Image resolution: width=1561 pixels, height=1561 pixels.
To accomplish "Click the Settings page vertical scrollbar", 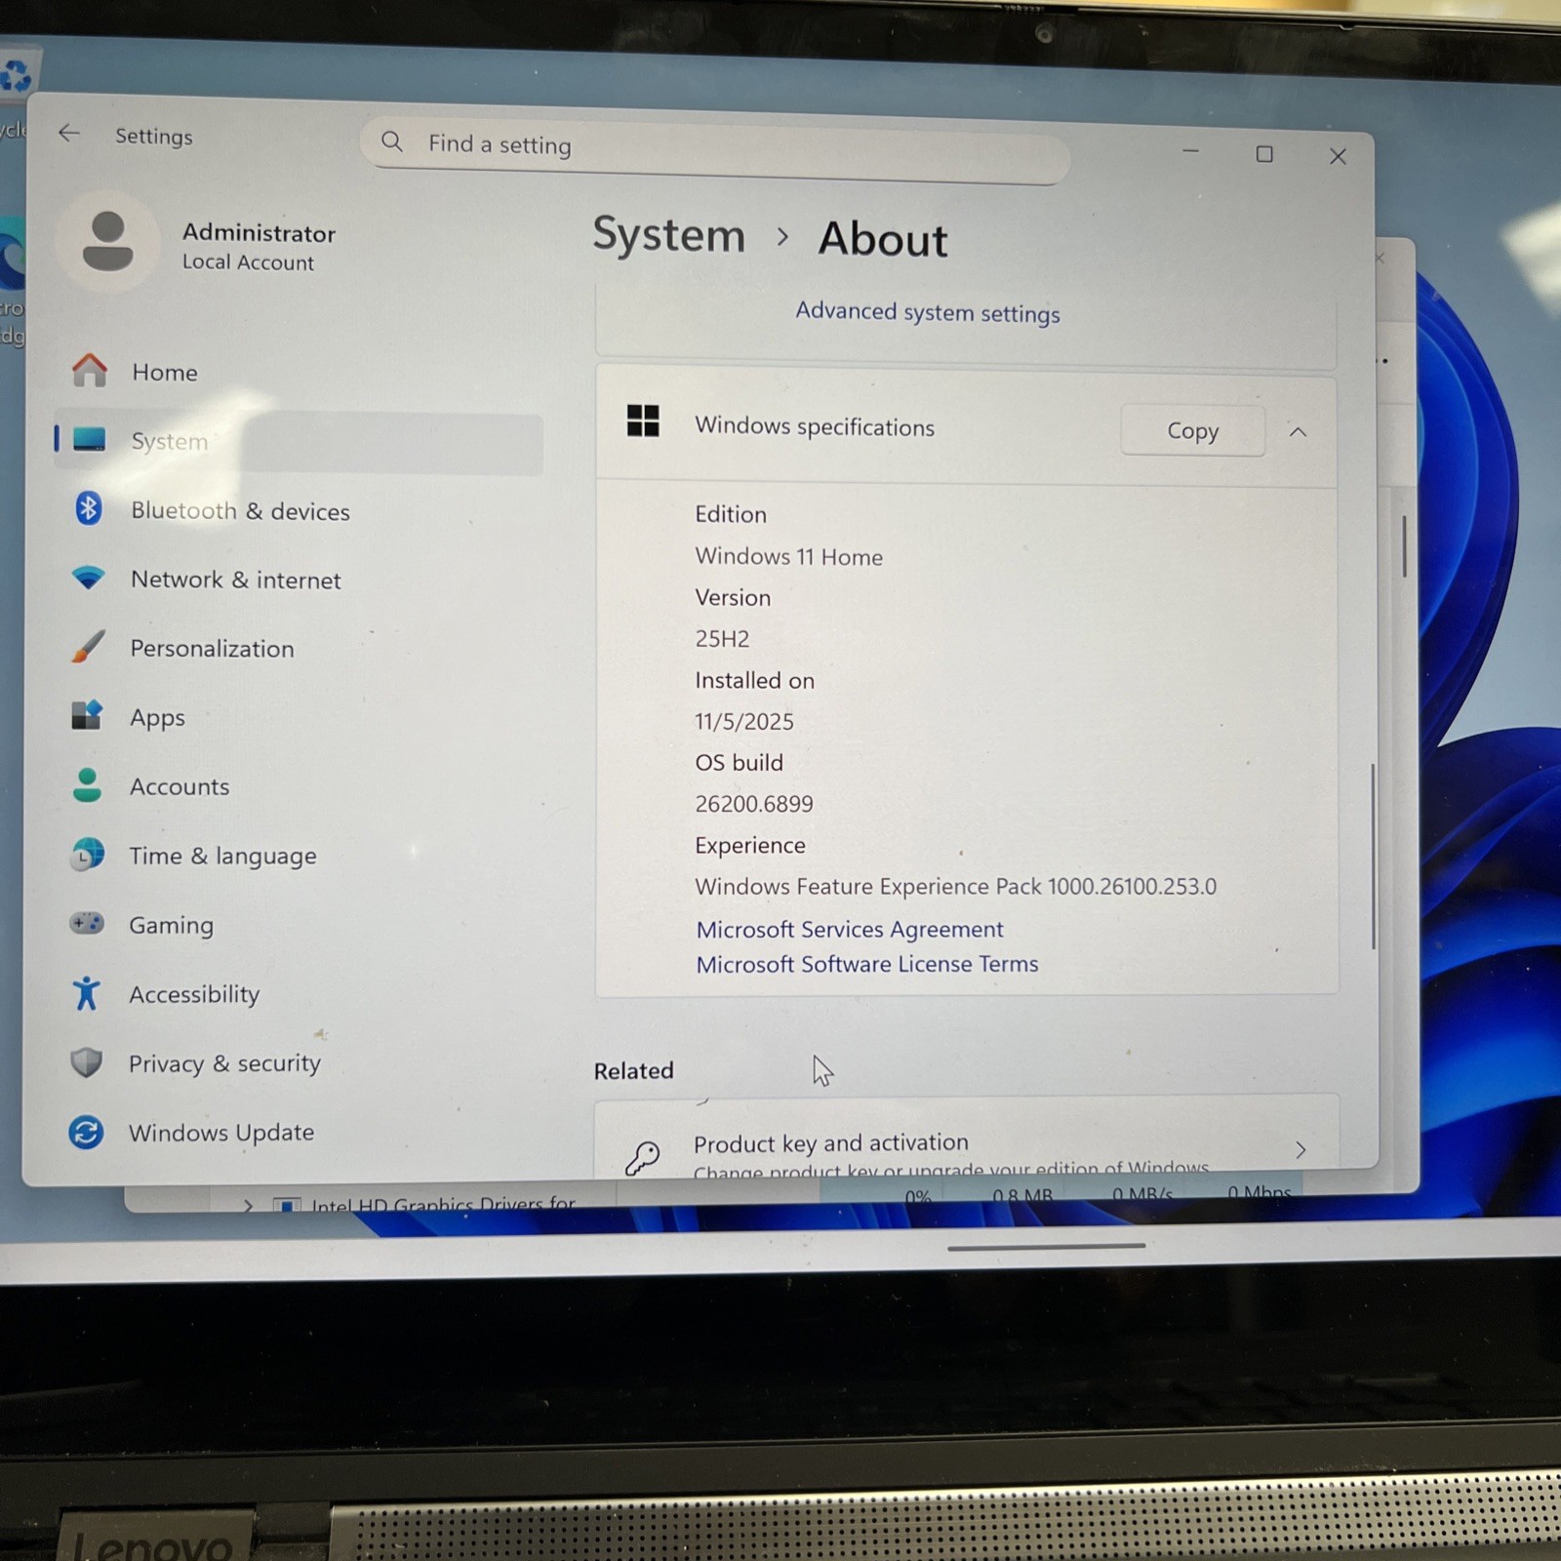I will point(1373,857).
